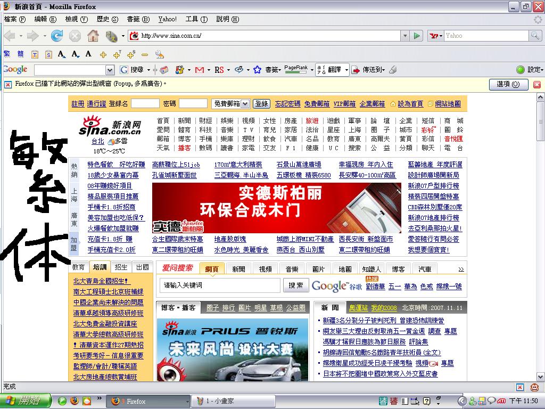The width and height of the screenshot is (545, 409).
Task: Click the monkey icon in status bar
Action: coord(534,387)
